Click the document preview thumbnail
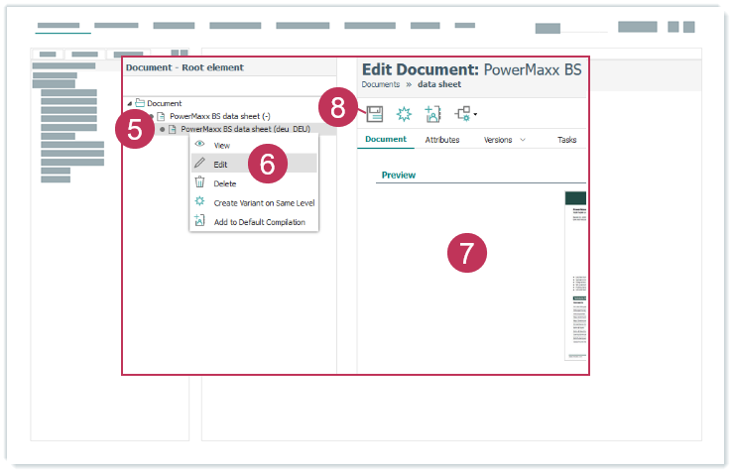 [x=577, y=275]
